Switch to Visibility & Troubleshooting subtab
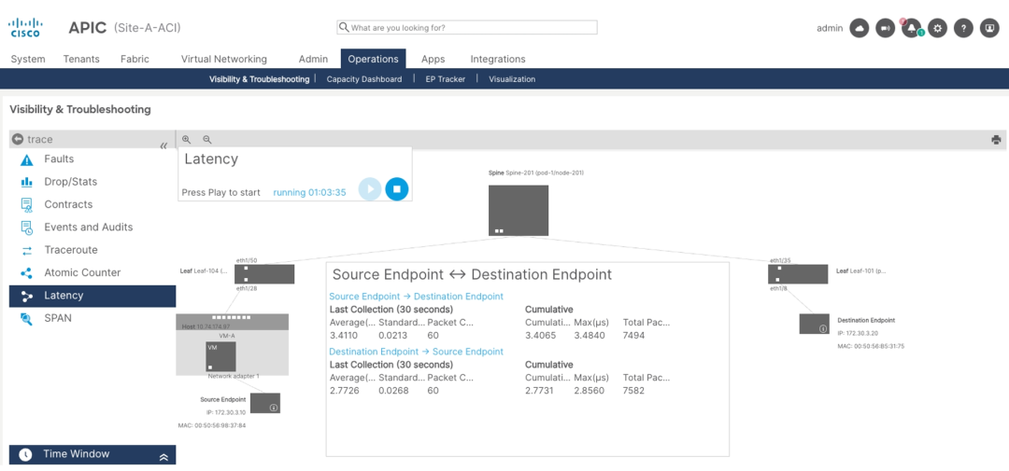The width and height of the screenshot is (1009, 471). click(x=260, y=79)
